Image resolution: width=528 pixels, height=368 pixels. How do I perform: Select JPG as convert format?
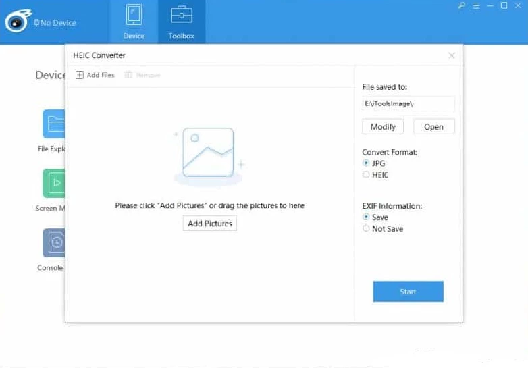(366, 163)
